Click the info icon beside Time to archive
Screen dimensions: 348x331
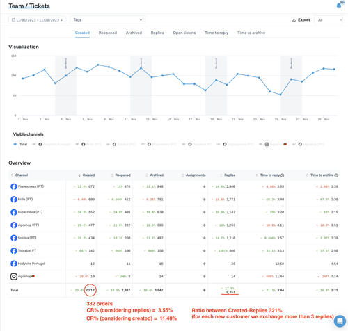click(x=336, y=175)
